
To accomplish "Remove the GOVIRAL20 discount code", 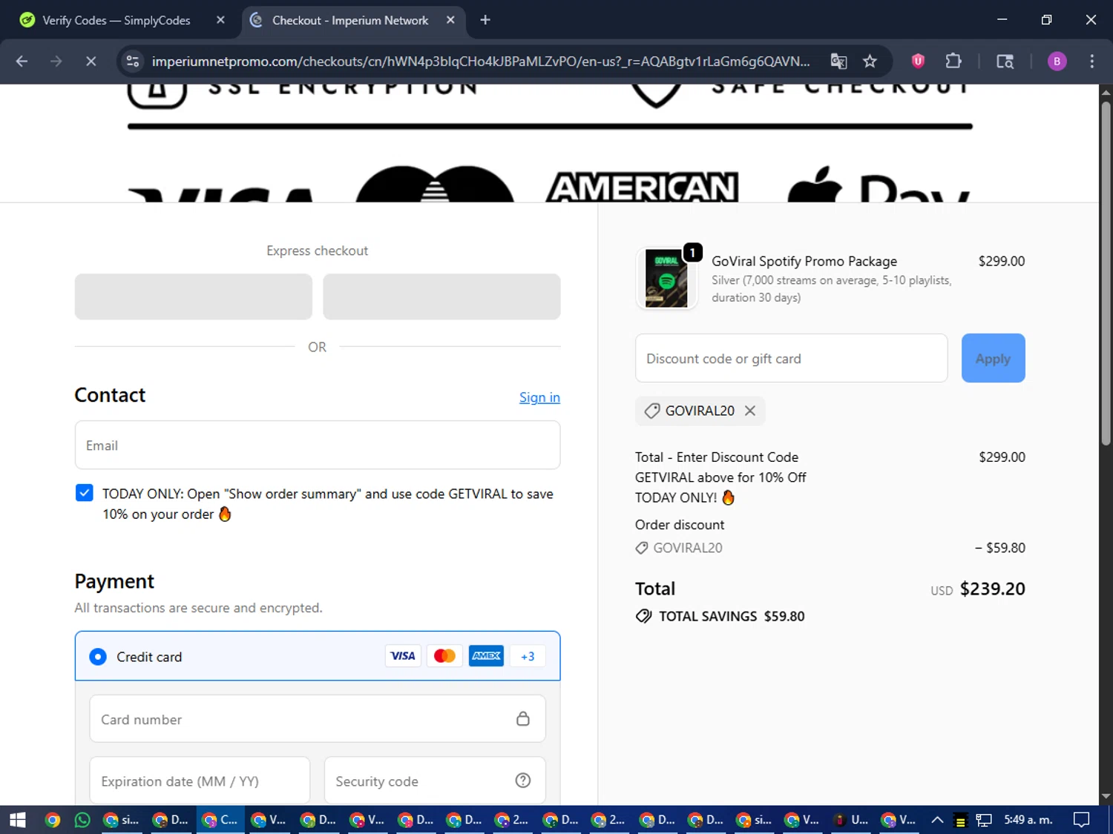I will click(x=750, y=411).
